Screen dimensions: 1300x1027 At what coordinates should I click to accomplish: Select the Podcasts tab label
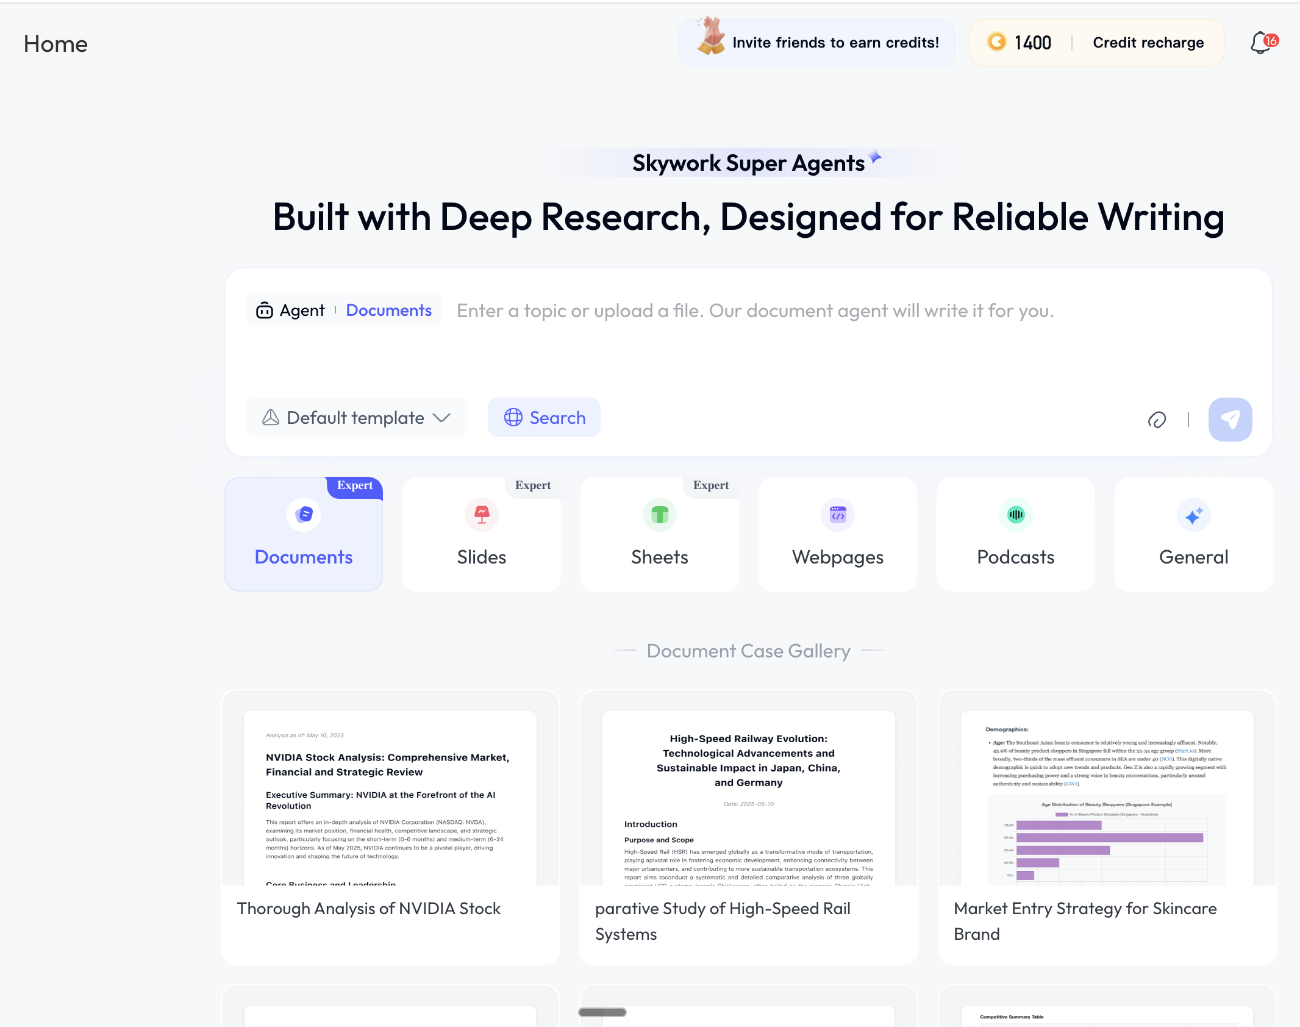coord(1016,557)
